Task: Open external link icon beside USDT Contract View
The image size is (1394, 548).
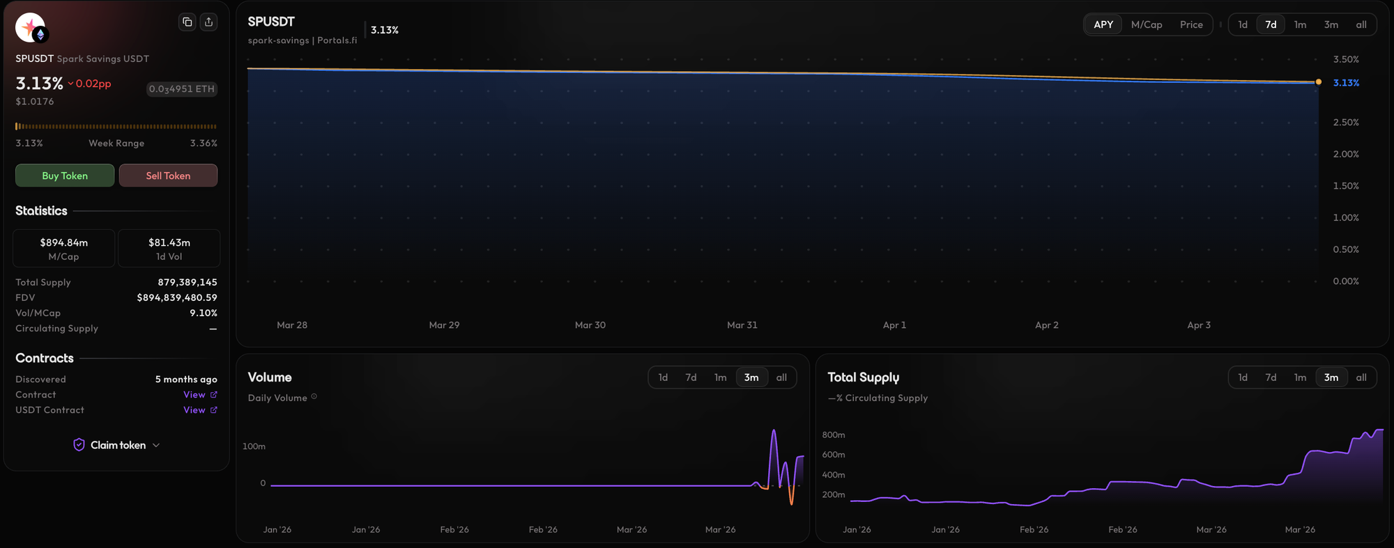Action: pos(214,410)
